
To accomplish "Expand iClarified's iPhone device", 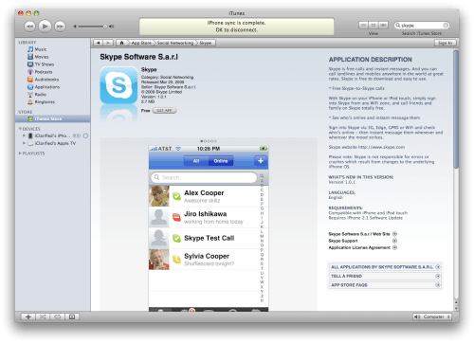I will coord(24,135).
